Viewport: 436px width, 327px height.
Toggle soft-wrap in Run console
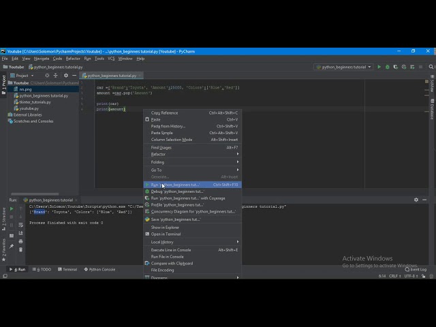coord(21,225)
